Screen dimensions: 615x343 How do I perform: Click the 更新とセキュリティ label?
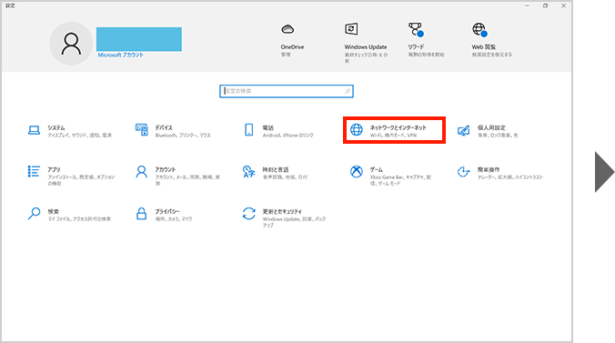point(282,211)
